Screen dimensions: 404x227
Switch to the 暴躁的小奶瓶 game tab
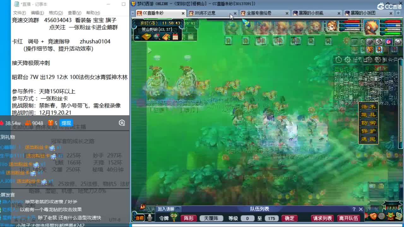(317, 13)
